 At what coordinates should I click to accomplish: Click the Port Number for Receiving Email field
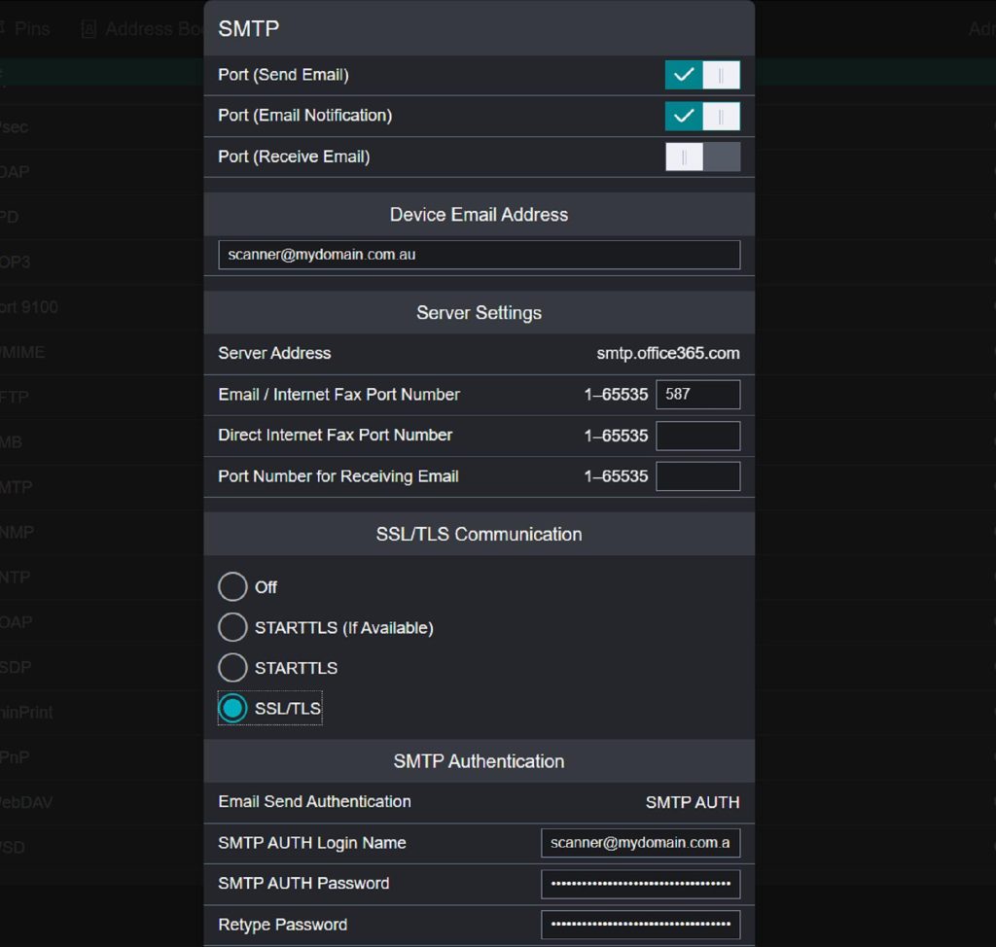(x=697, y=476)
